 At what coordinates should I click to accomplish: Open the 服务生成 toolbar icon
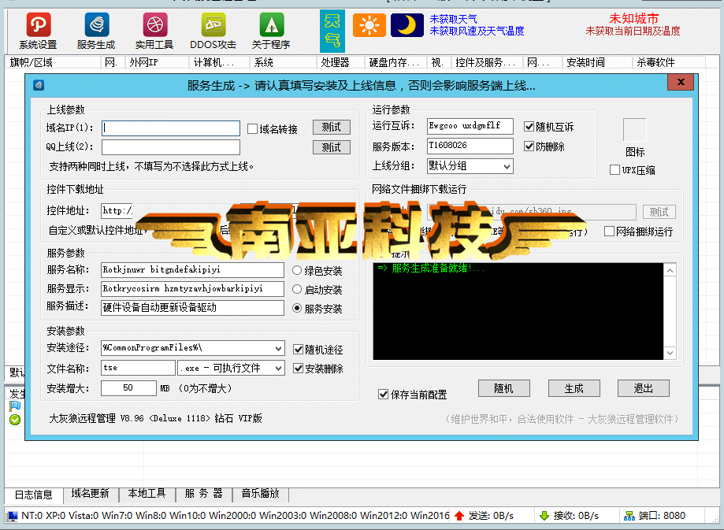(96, 31)
